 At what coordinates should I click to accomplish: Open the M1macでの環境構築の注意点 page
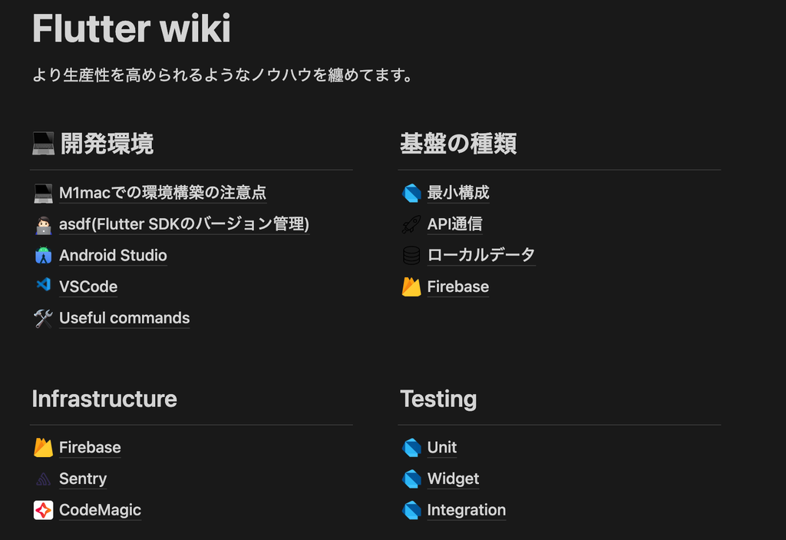point(163,193)
